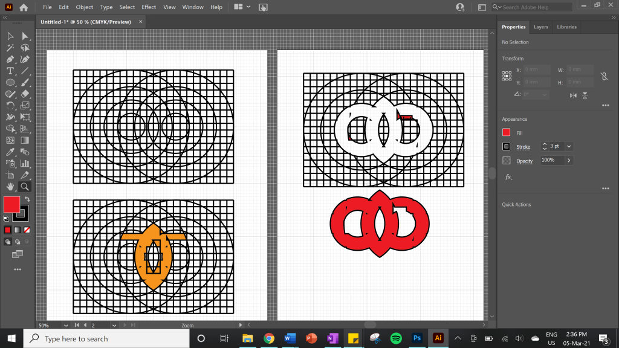Open the Opacity options link

click(524, 161)
